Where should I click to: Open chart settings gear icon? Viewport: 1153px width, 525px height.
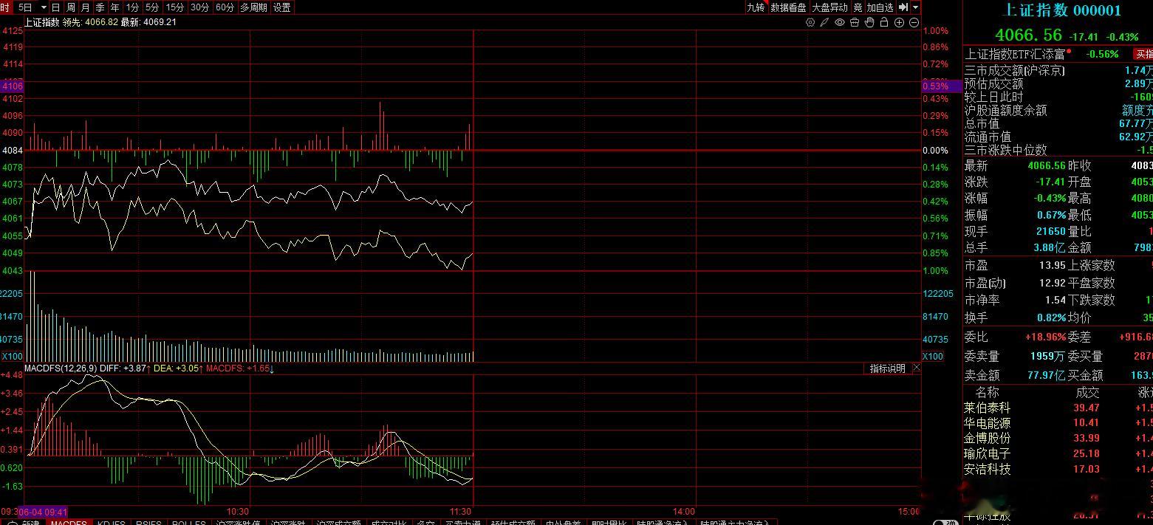click(x=810, y=22)
